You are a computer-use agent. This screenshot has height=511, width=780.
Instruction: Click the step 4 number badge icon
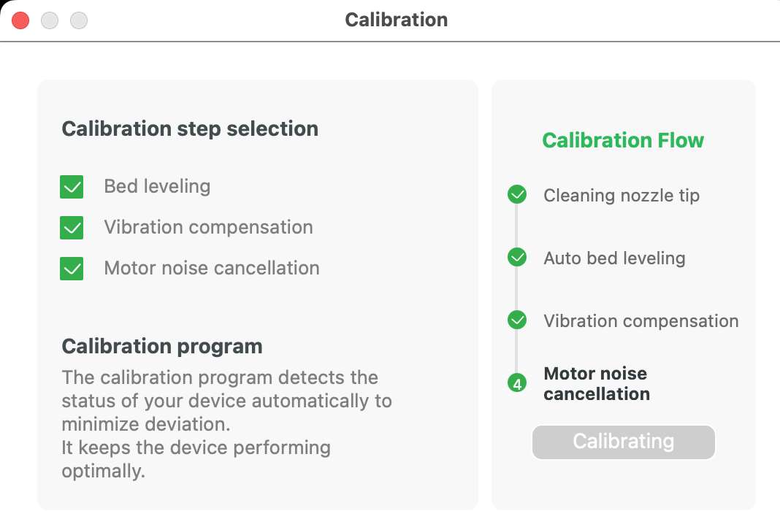(x=517, y=383)
